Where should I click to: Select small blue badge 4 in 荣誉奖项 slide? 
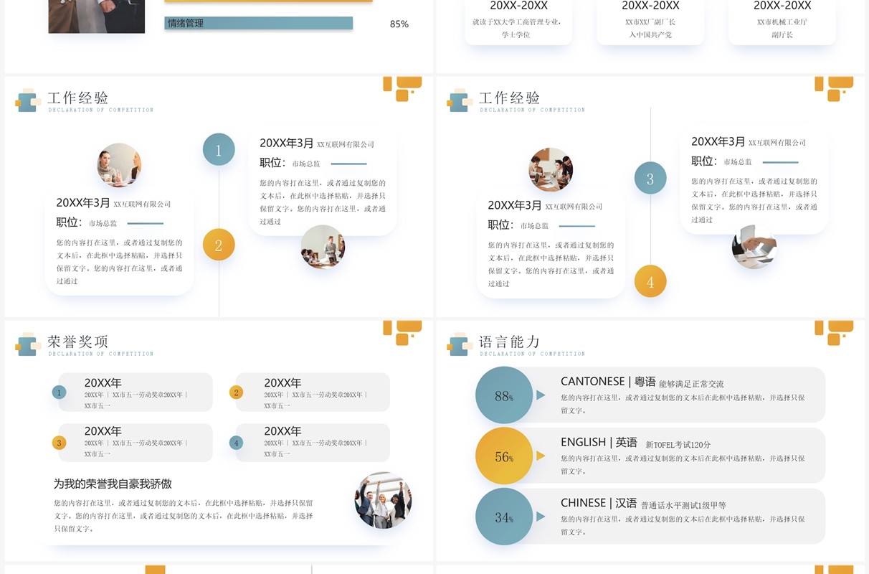pyautogui.click(x=236, y=443)
